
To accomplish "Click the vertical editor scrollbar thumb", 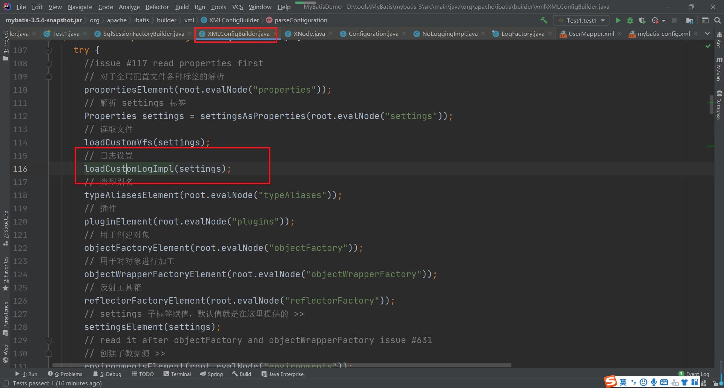I will tap(711, 105).
